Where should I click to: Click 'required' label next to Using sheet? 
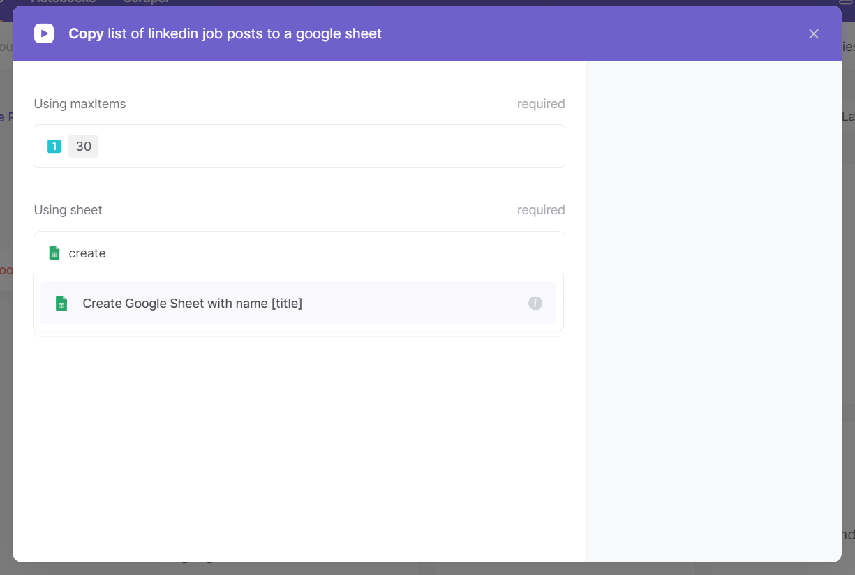click(540, 210)
